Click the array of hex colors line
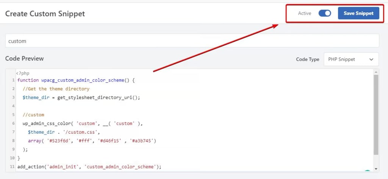The height and width of the screenshot is (179, 388). click(92, 141)
